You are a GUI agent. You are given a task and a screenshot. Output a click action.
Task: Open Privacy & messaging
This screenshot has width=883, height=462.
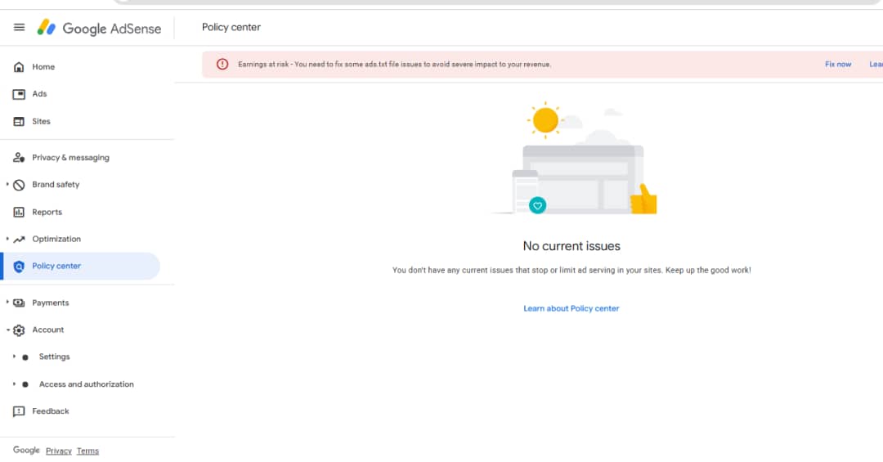coord(70,158)
